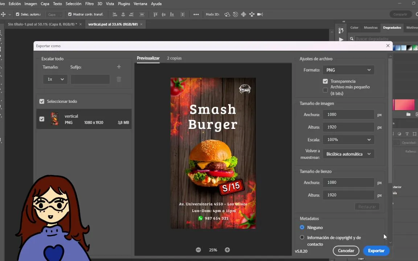Switch to 2 copias tab
Viewport: 418px width, 261px height.
click(x=174, y=58)
